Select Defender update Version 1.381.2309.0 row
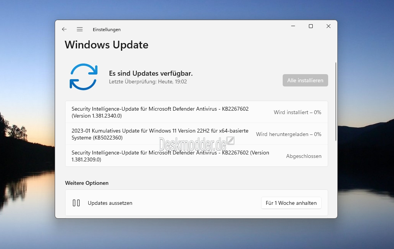 pos(196,156)
